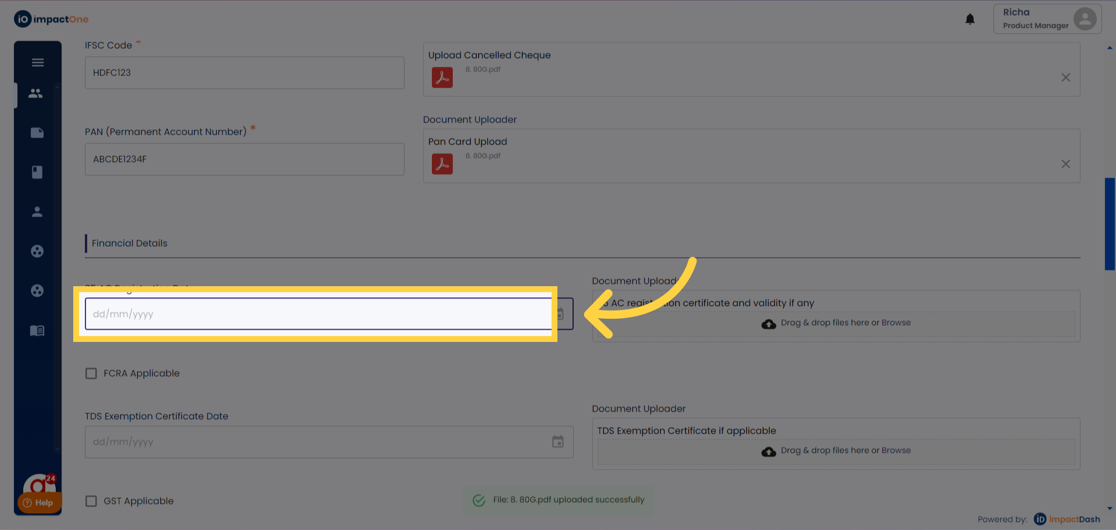
Task: Browse files for TDS Exemption Certificate
Action: click(x=896, y=450)
